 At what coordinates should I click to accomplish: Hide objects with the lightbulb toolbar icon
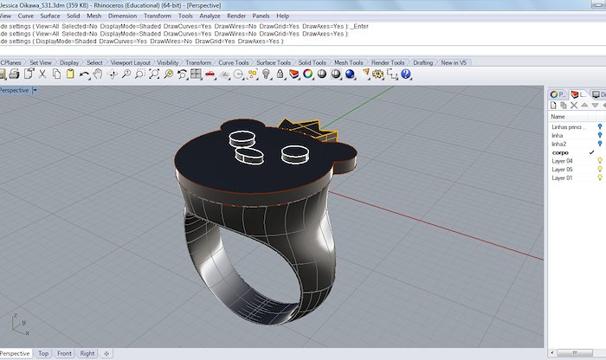point(266,74)
